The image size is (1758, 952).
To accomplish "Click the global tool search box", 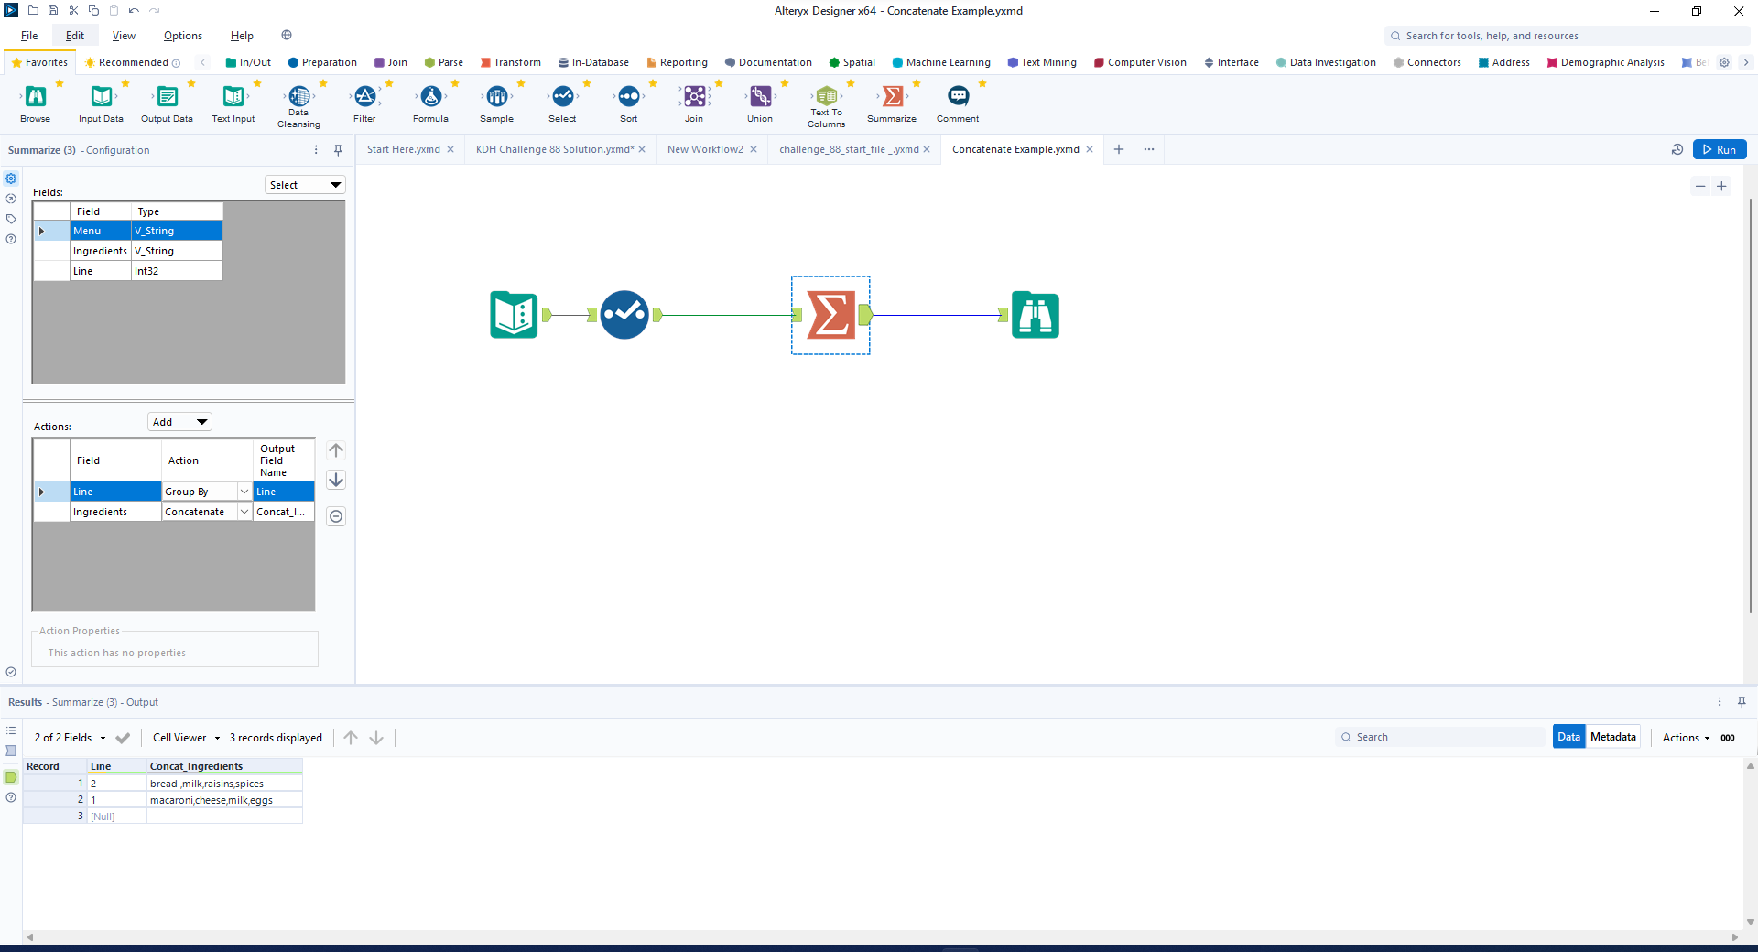I will 1567,36.
